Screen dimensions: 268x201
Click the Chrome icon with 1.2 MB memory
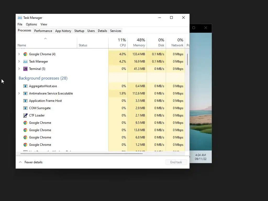point(25,145)
